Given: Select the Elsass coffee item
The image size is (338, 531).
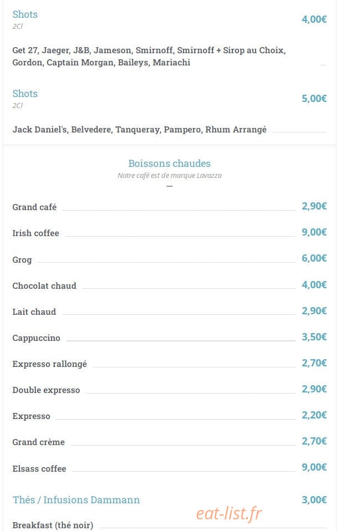Looking at the screenshot, I should pyautogui.click(x=39, y=469).
